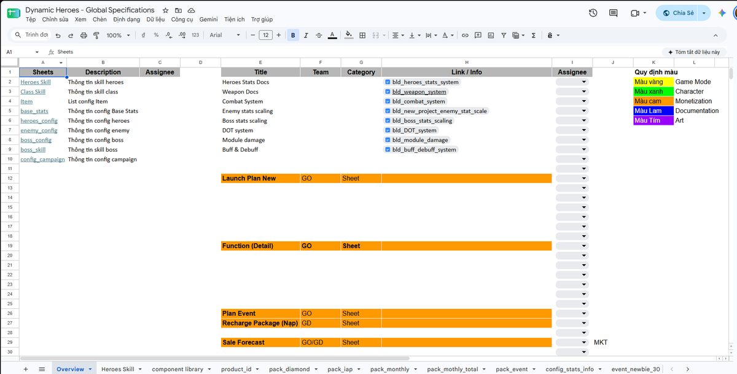This screenshot has width=737, height=374.
Task: Open text rotation dropdown
Action: pyautogui.click(x=448, y=36)
